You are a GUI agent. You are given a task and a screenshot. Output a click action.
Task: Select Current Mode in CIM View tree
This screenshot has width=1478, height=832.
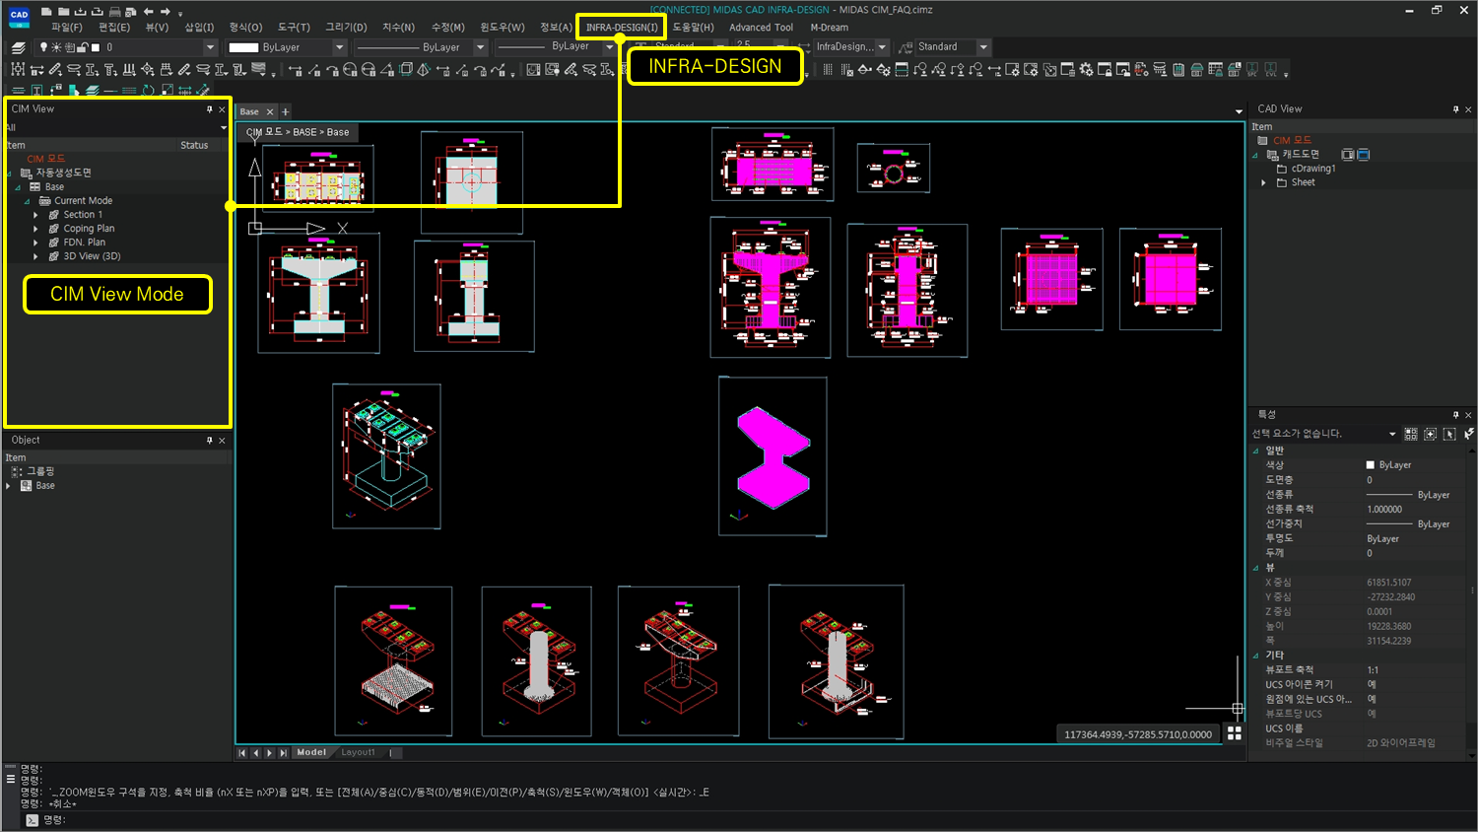tap(84, 201)
